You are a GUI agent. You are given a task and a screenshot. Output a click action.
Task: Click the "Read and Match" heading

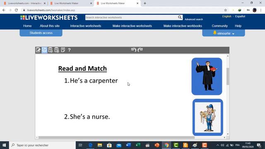82,69
